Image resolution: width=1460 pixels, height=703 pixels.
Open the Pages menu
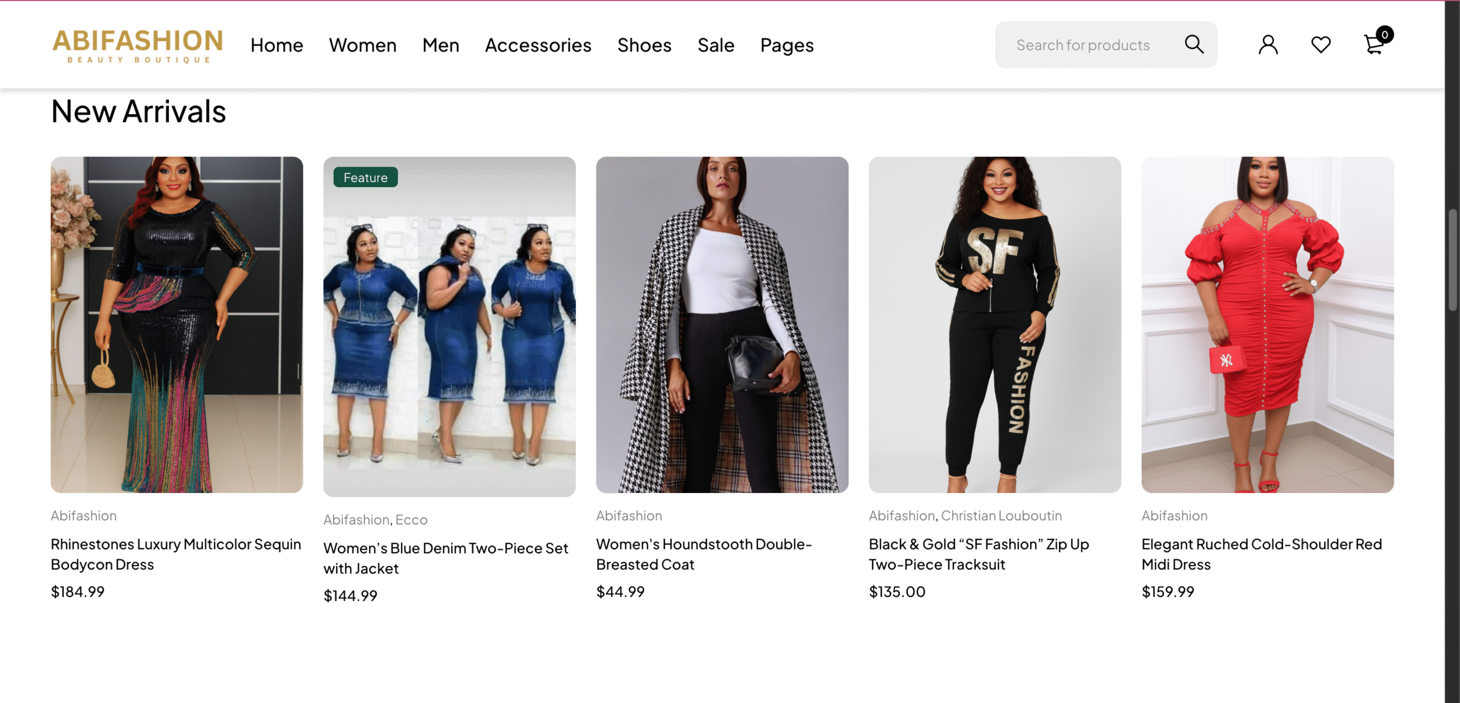786,45
